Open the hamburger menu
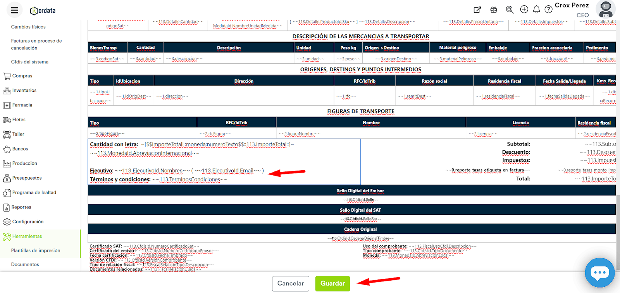 14,10
